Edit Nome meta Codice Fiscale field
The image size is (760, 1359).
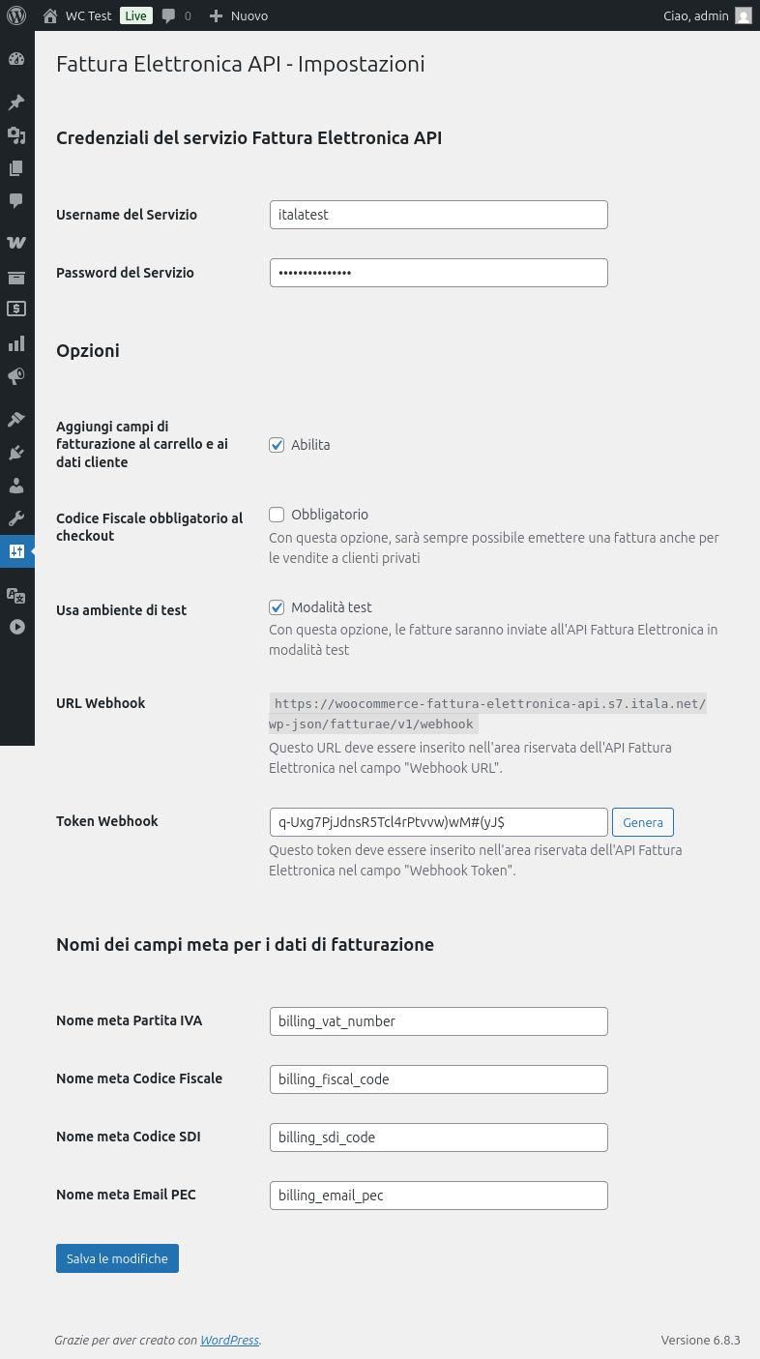coord(438,1079)
